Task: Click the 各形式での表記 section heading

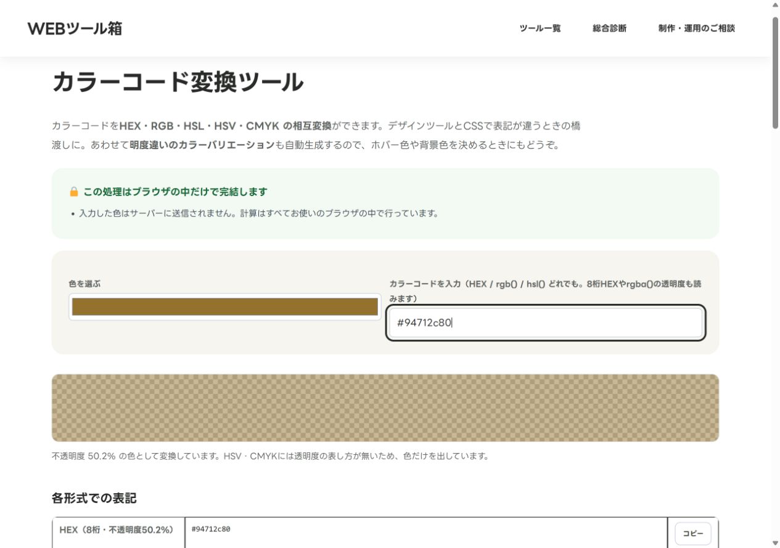Action: coord(94,498)
